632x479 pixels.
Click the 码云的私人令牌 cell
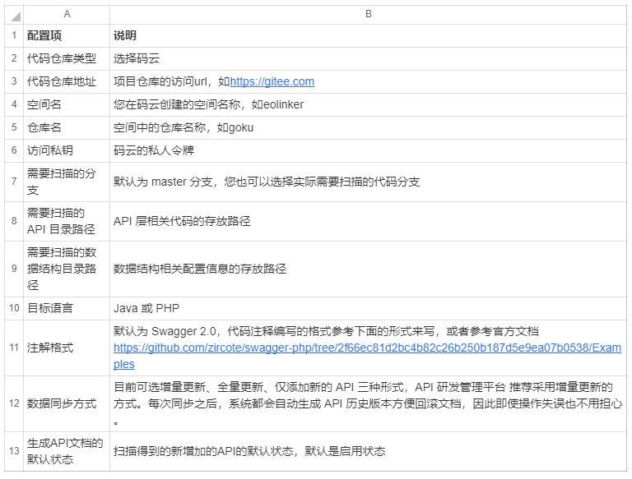click(154, 151)
